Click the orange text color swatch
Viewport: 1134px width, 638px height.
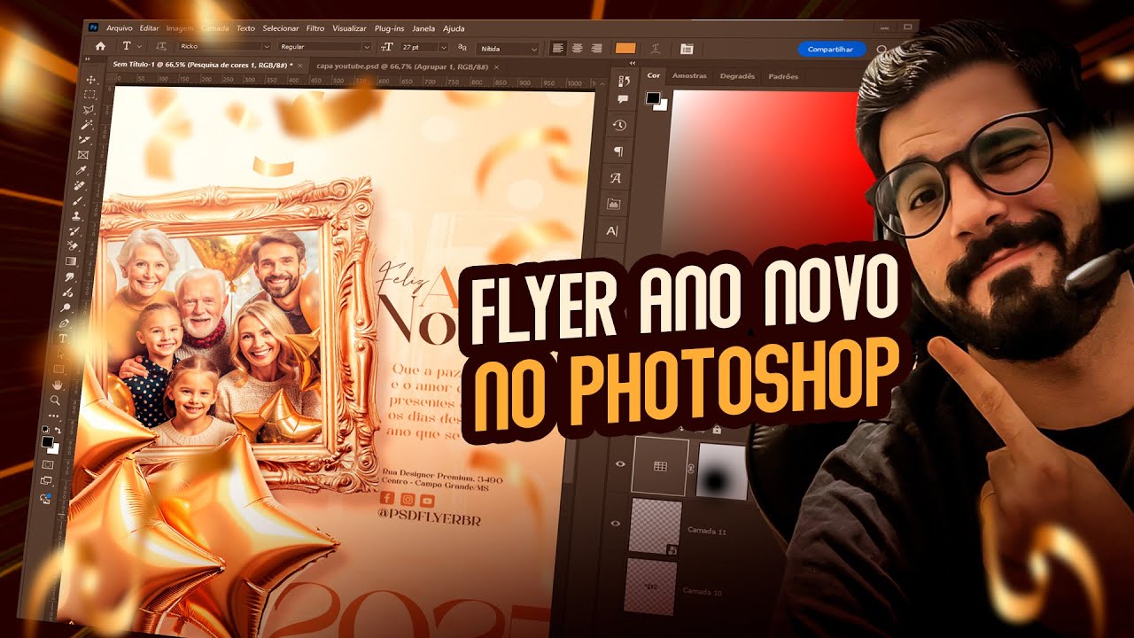[625, 48]
